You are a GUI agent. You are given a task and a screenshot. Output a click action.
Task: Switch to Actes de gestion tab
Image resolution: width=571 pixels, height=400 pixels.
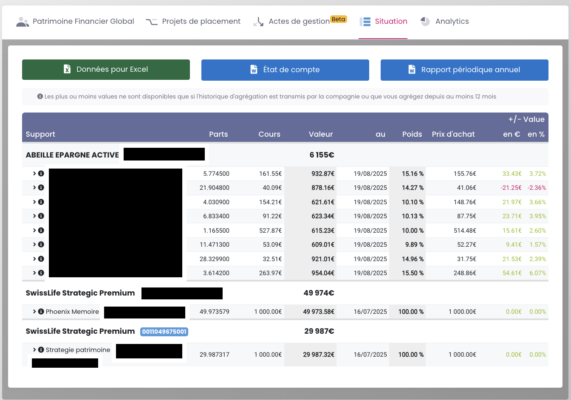(299, 21)
